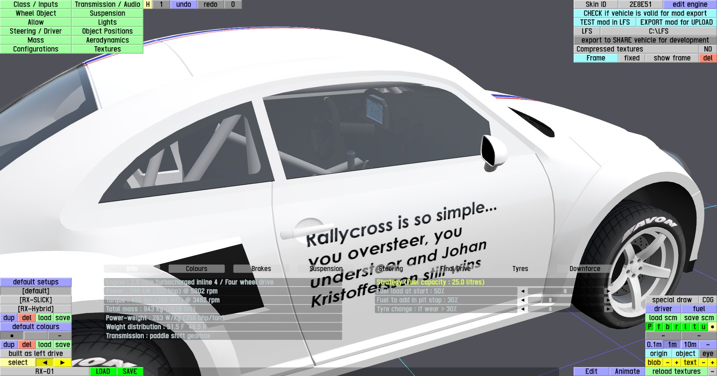Viewport: 717px width, 376px height.
Task: Click EXPORT mod for UPLOAD
Action: tap(677, 22)
